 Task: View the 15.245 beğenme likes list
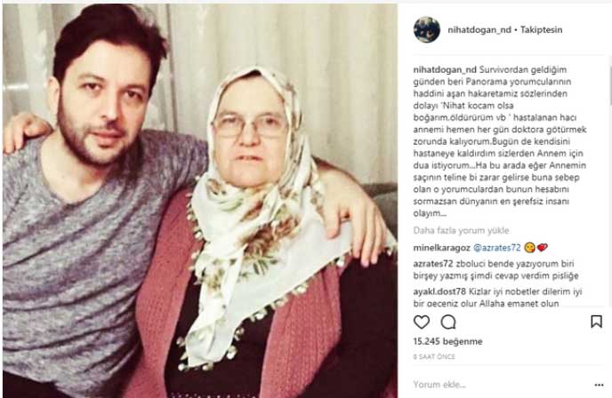click(447, 341)
